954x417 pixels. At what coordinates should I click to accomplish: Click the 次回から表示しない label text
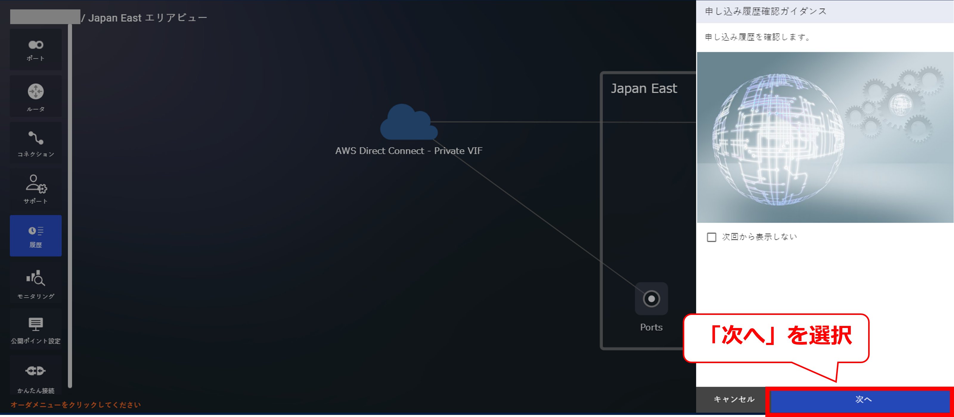[x=759, y=237]
